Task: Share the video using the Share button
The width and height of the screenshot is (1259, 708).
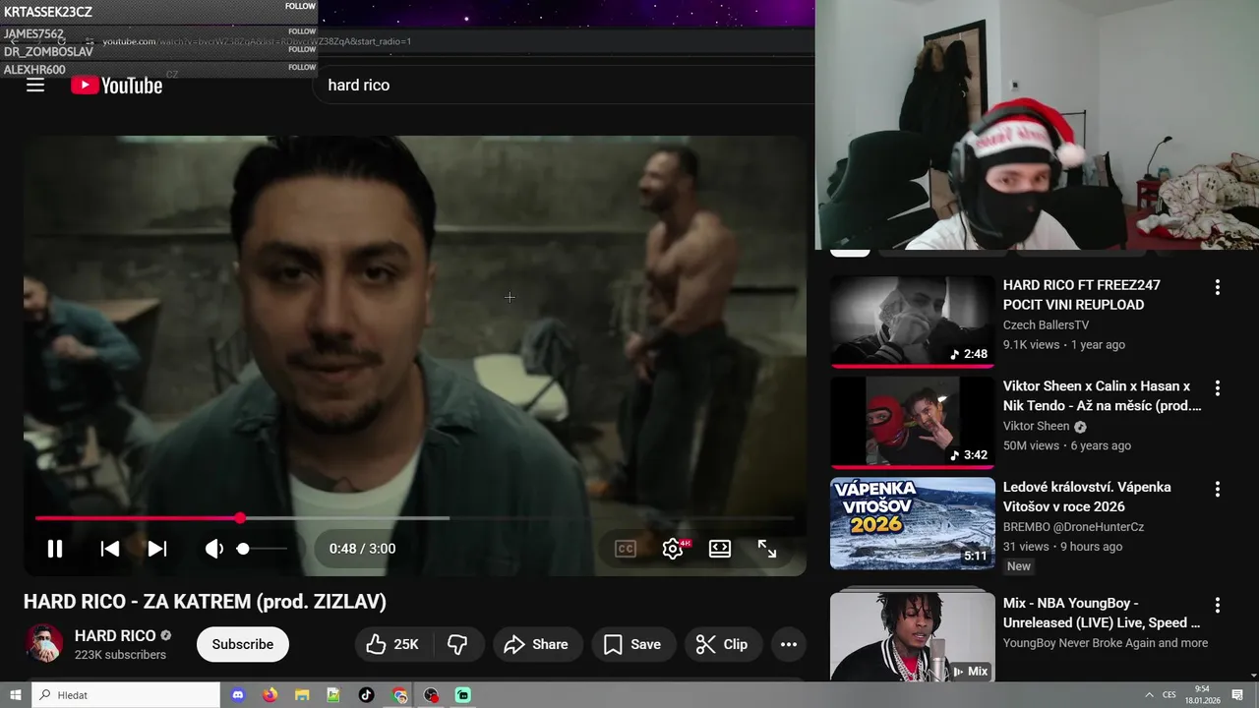Action: tap(536, 644)
